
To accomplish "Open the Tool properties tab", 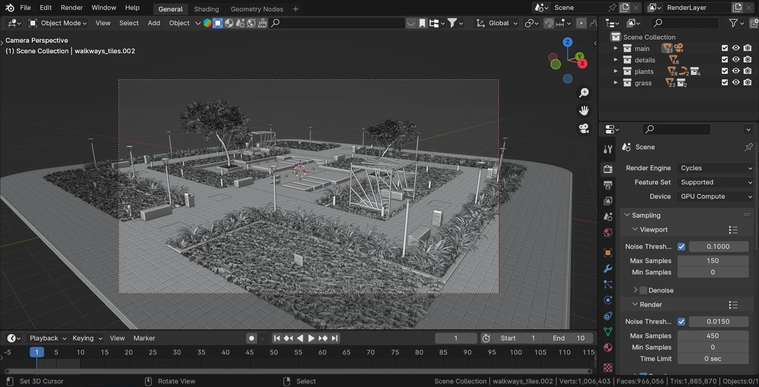I will pyautogui.click(x=608, y=149).
